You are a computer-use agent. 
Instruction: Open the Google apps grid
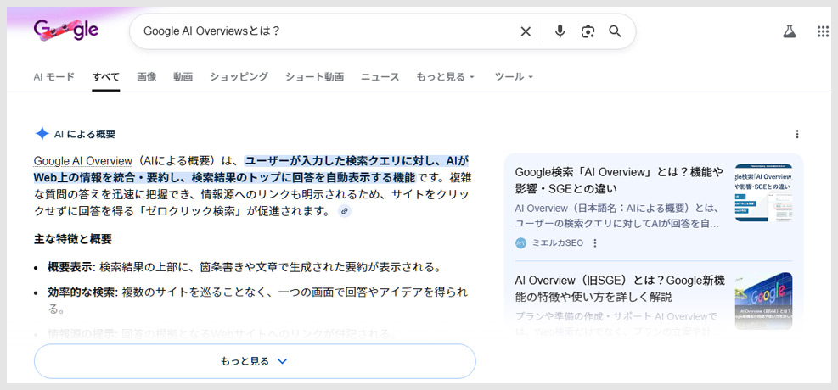click(823, 31)
